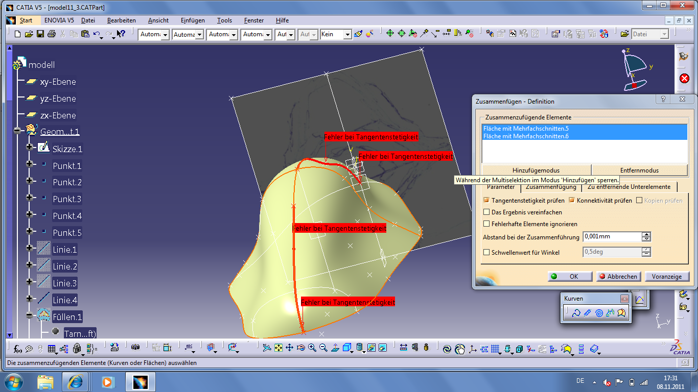Click the volume speaker tray icon
The height and width of the screenshot is (392, 698).
point(607,382)
